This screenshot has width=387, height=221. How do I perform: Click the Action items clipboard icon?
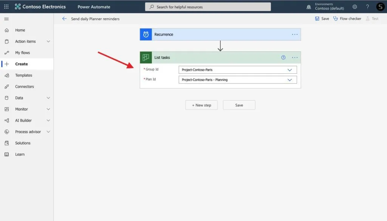point(7,42)
